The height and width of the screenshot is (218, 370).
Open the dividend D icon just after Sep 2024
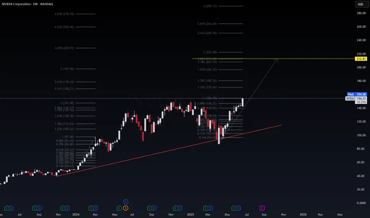[x=154, y=208]
